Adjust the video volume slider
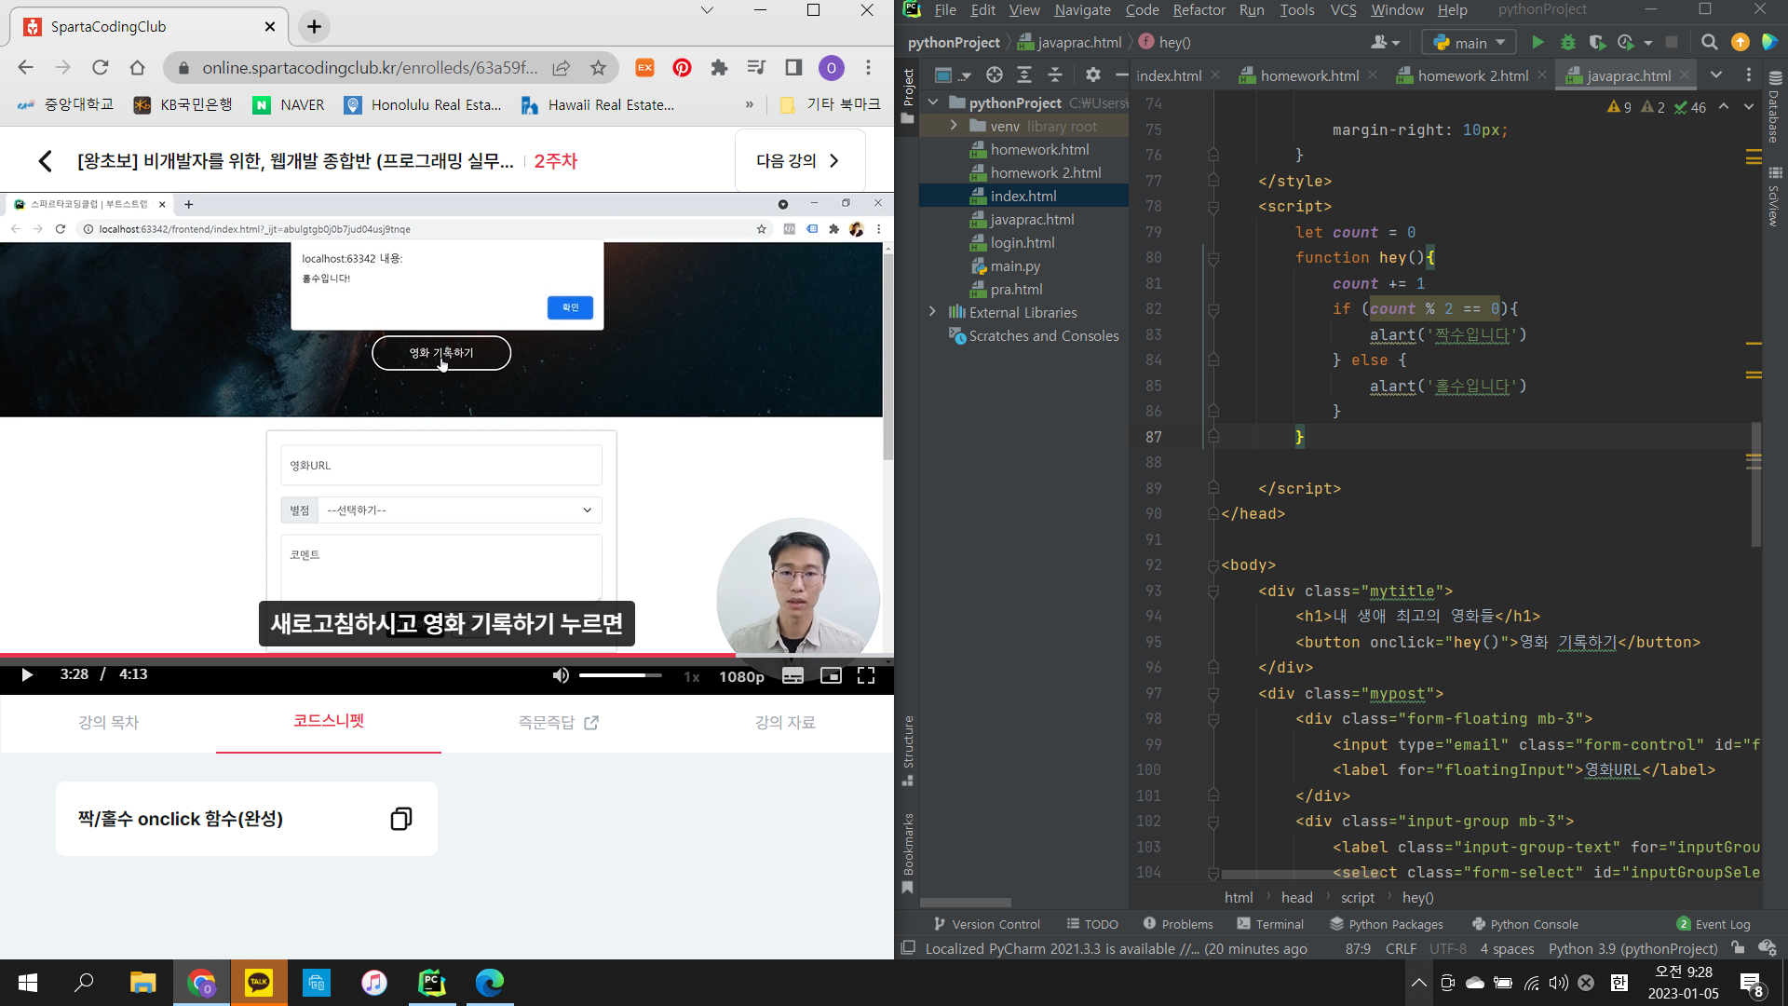The image size is (1788, 1006). click(619, 675)
